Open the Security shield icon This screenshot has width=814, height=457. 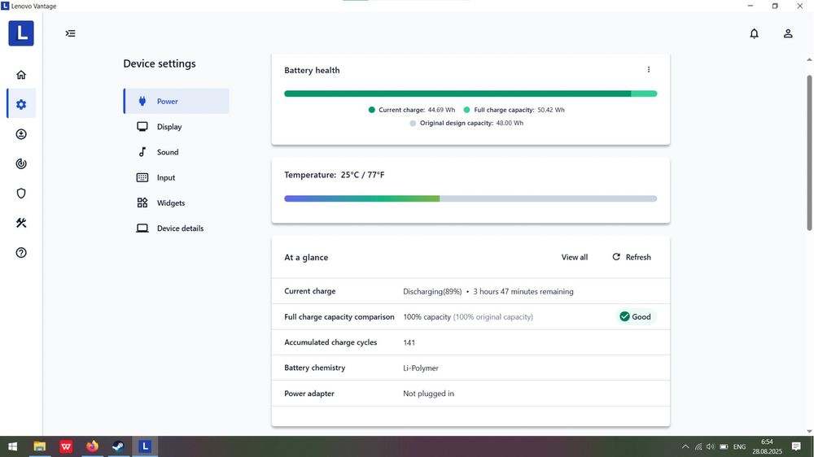point(21,194)
